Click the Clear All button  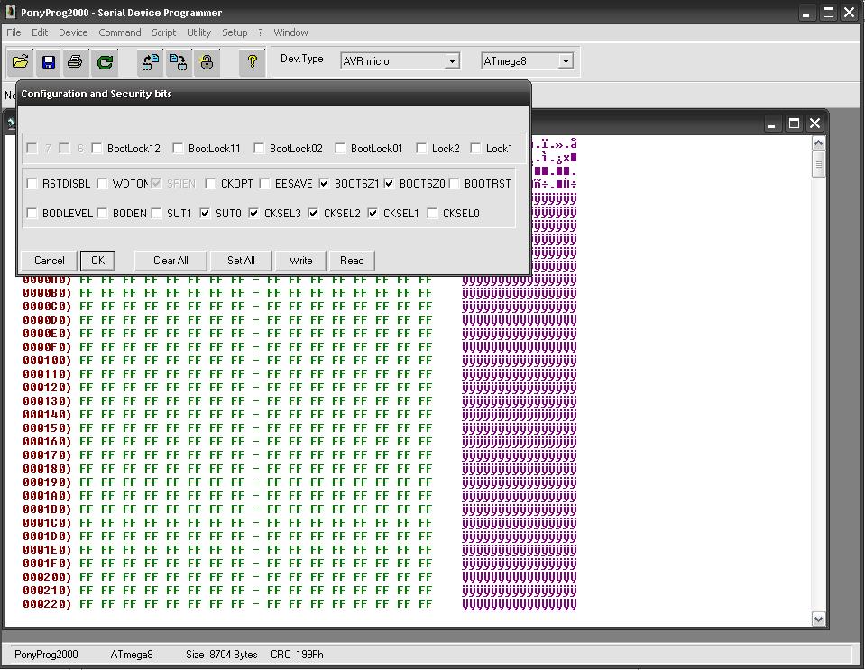tap(171, 261)
